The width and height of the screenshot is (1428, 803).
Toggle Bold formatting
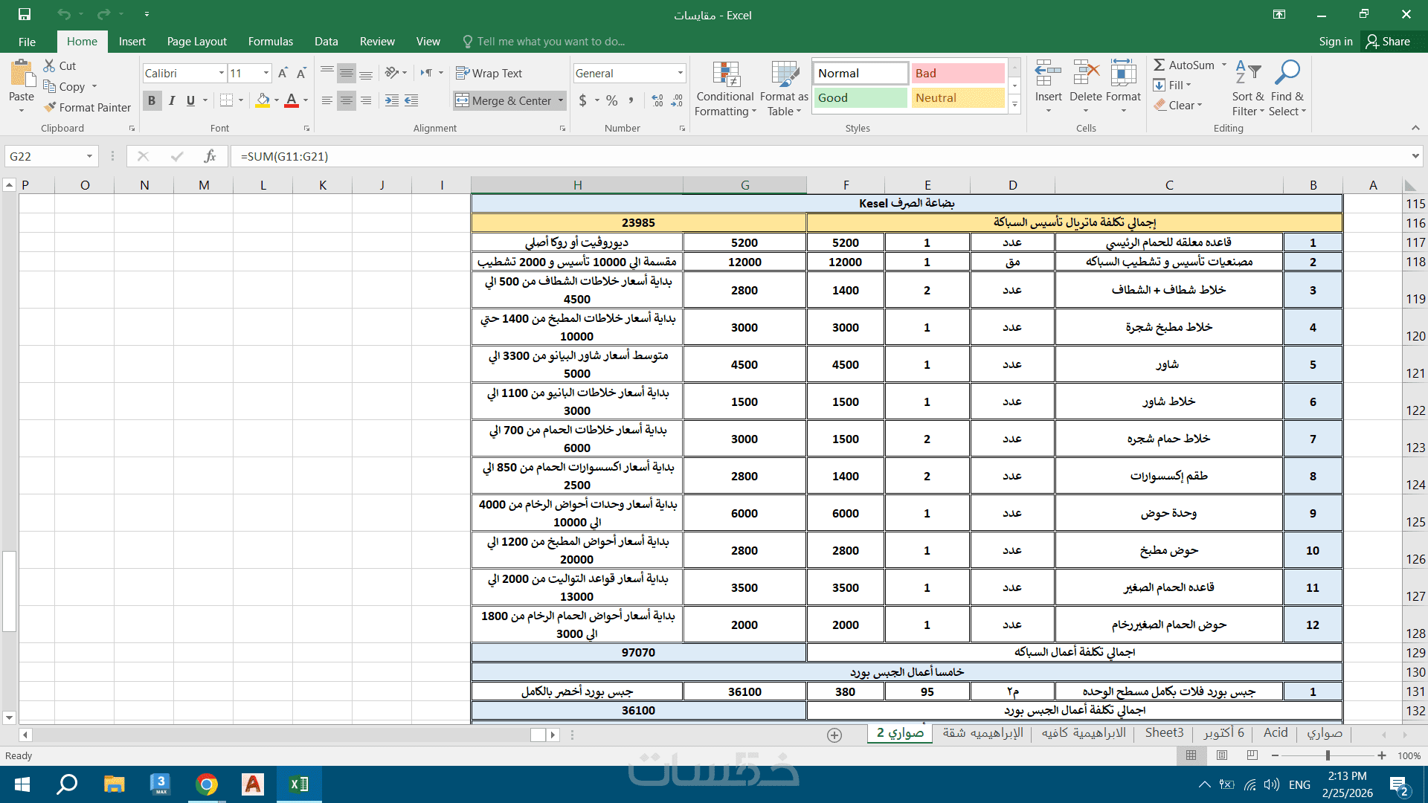[x=152, y=100]
